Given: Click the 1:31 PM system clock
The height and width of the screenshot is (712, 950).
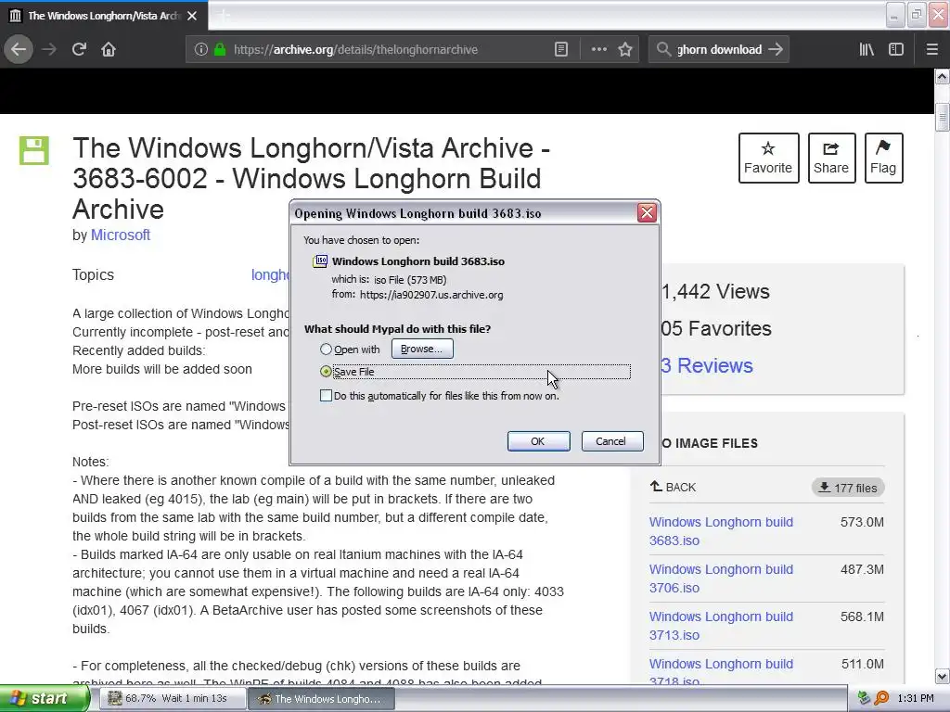Looking at the screenshot, I should click(916, 699).
